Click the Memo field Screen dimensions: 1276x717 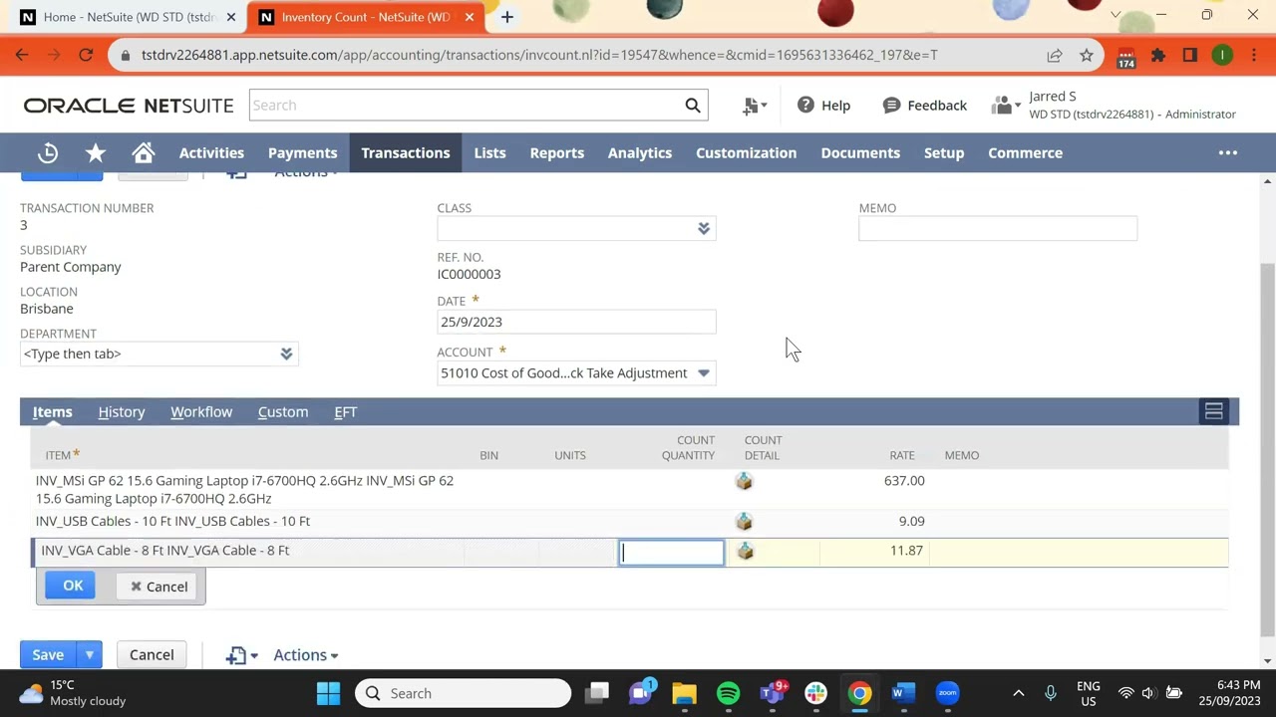(x=998, y=228)
